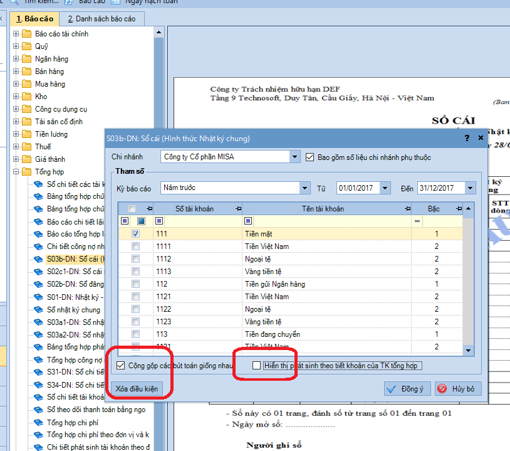Screen dimensions: 510x451
Task: Click the book icon beside Sổ chi tiết các tài k
Action: [x=38, y=184]
